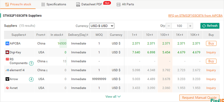Image resolution: width=224 pixels, height=102 pixels.
Task: Click the 3.678 price in Arrow row
Action: click(x=166, y=79)
